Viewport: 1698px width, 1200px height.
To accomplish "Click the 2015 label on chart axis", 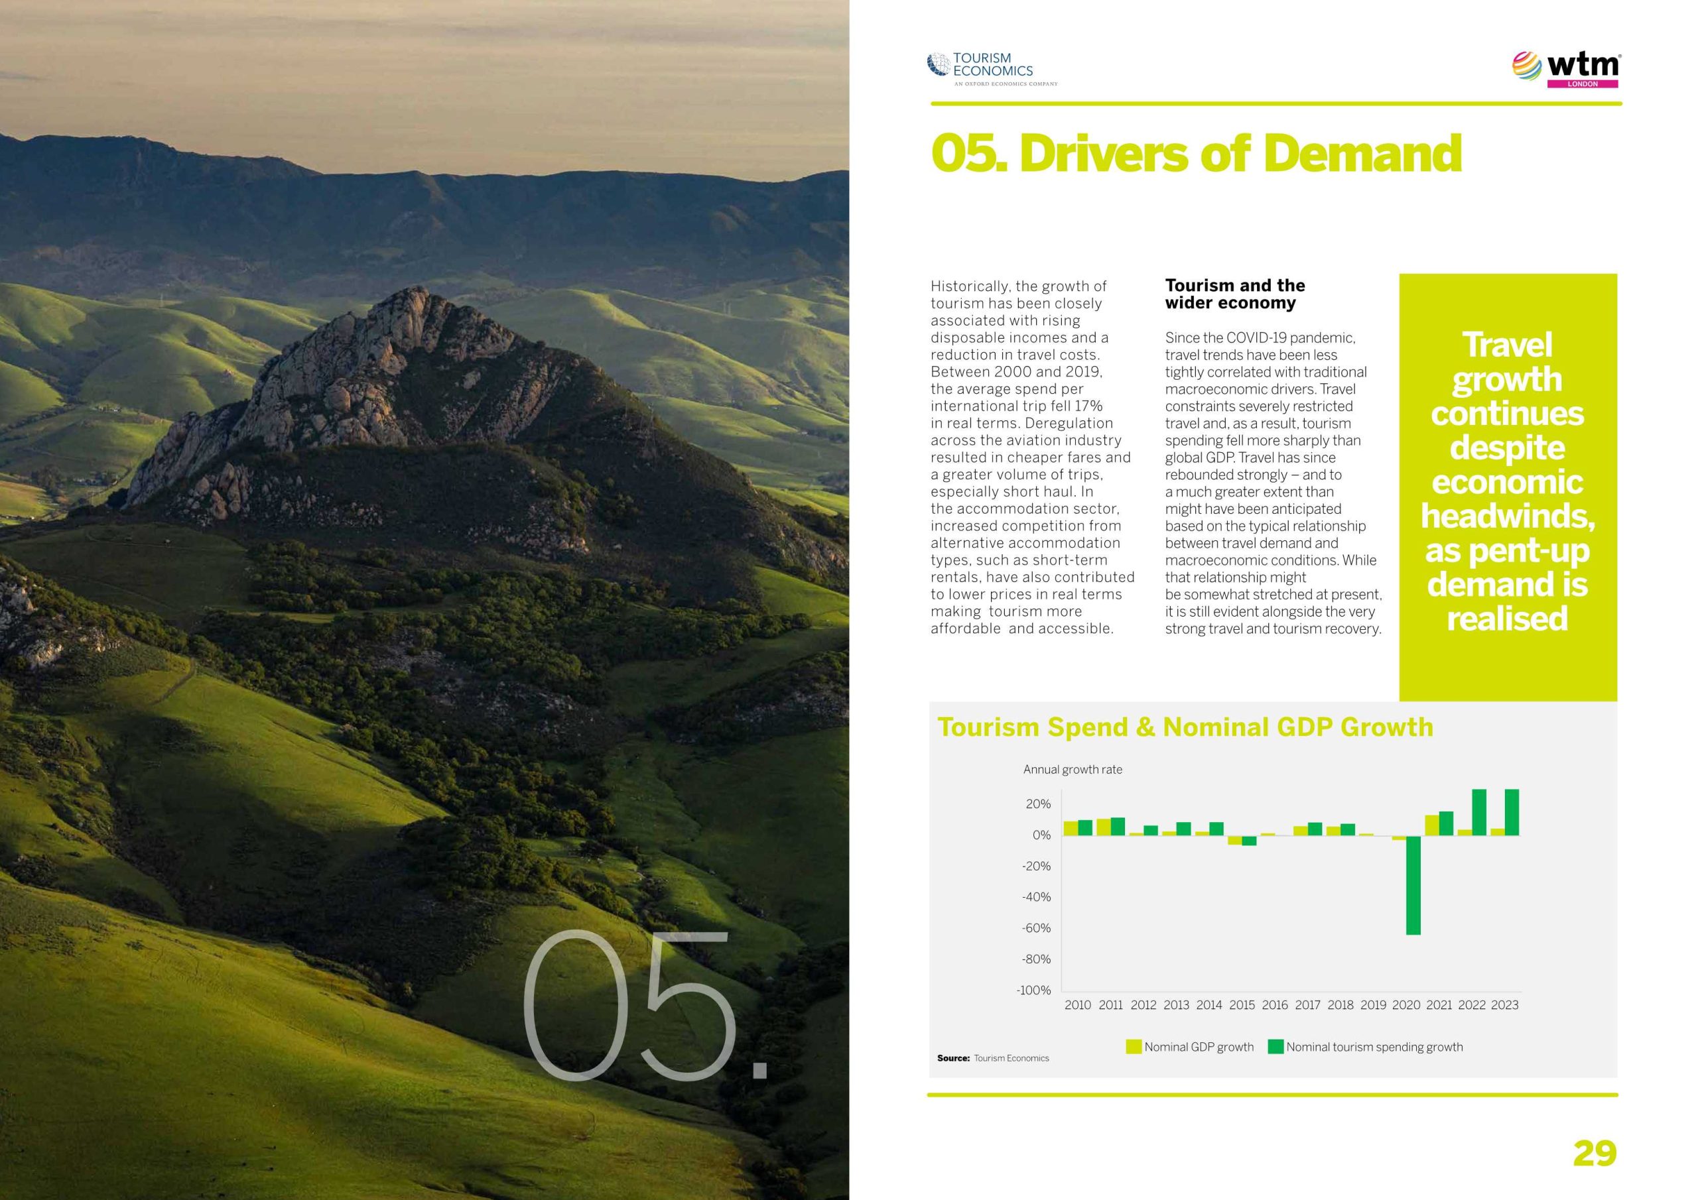I will pyautogui.click(x=1242, y=1005).
